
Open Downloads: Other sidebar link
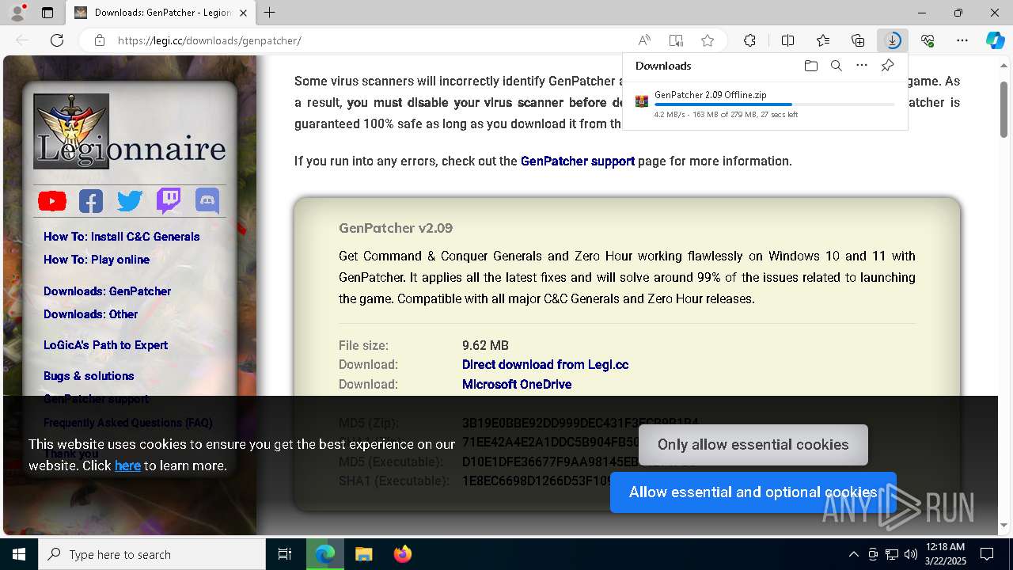point(90,314)
